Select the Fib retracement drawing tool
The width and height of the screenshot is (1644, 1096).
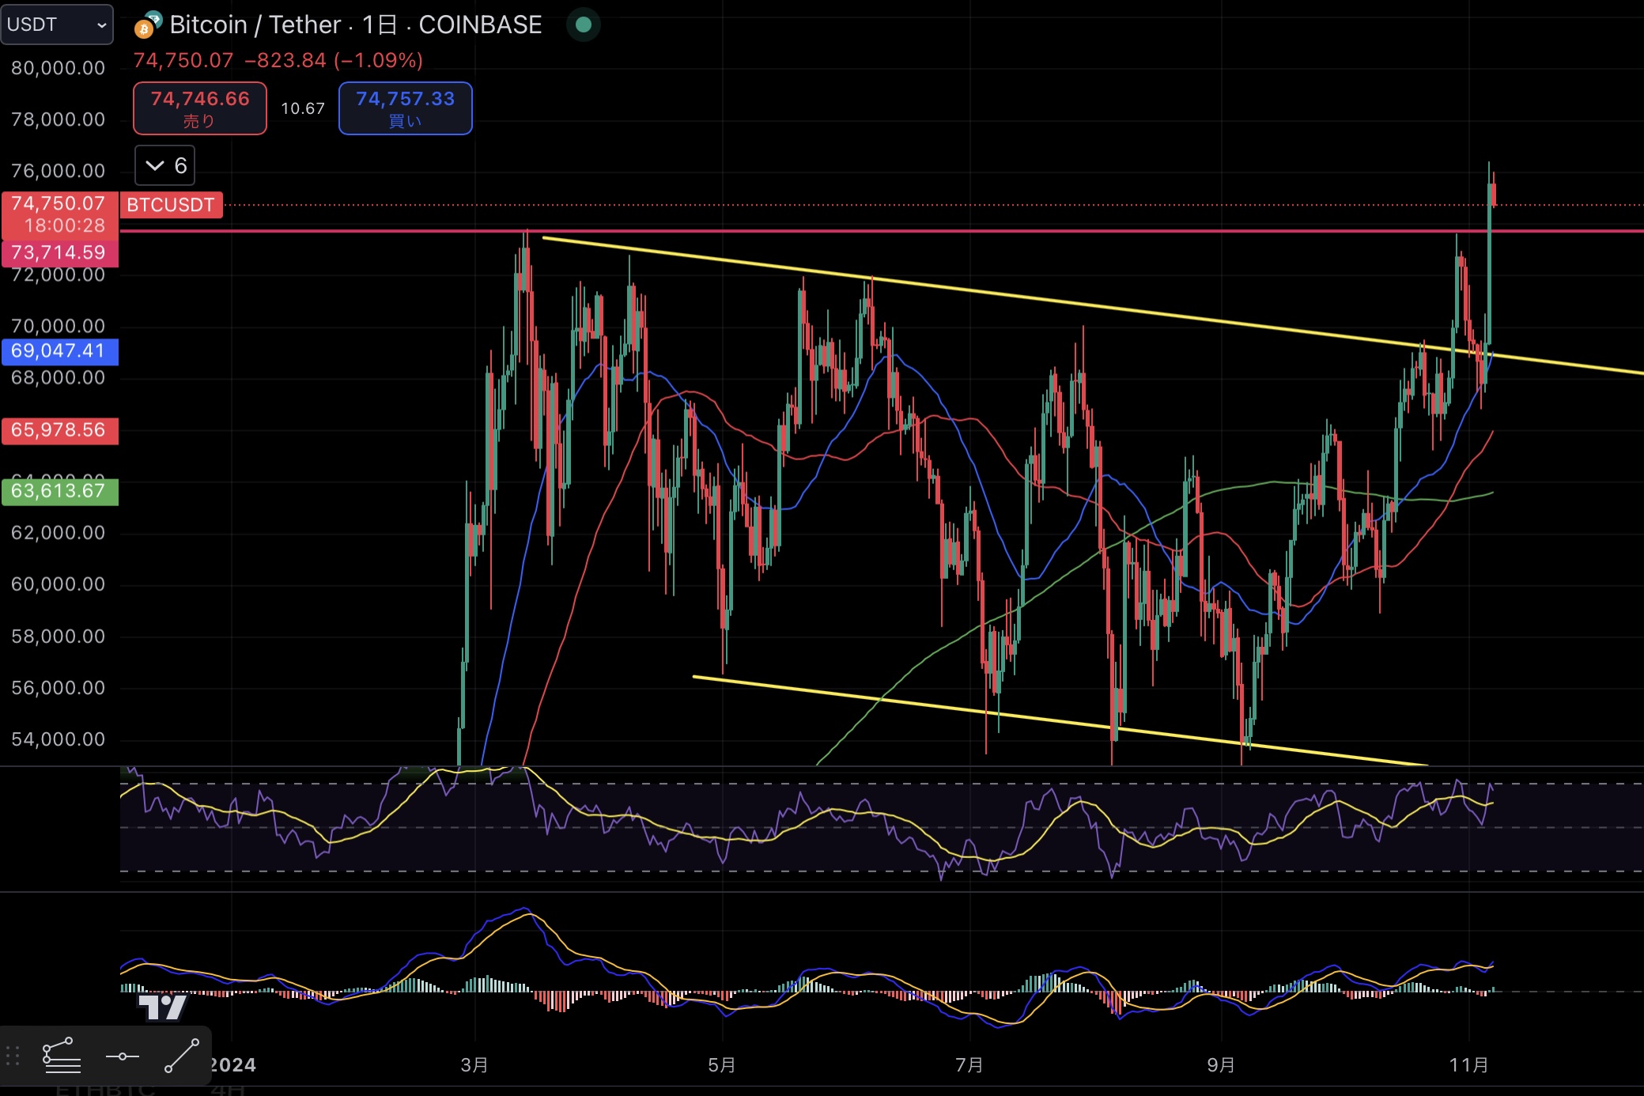point(62,1056)
